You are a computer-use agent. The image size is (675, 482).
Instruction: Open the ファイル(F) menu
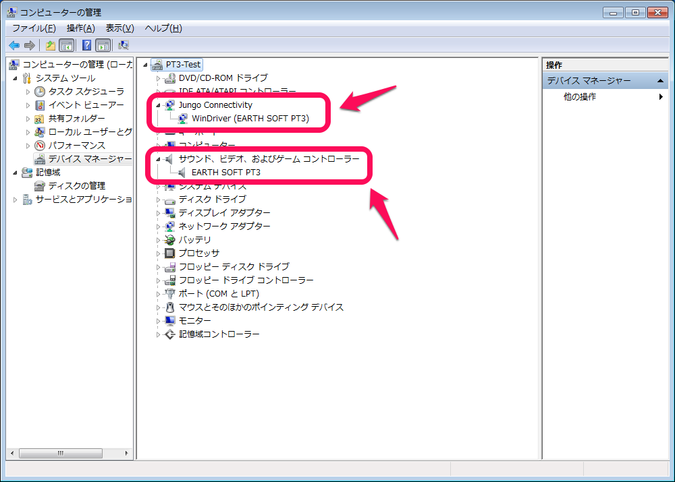pos(34,28)
